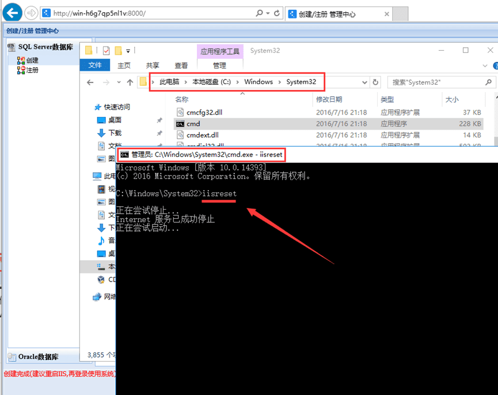This screenshot has height=395, width=498.
Task: Open the Oracle数据库 panel
Action: coord(38,356)
